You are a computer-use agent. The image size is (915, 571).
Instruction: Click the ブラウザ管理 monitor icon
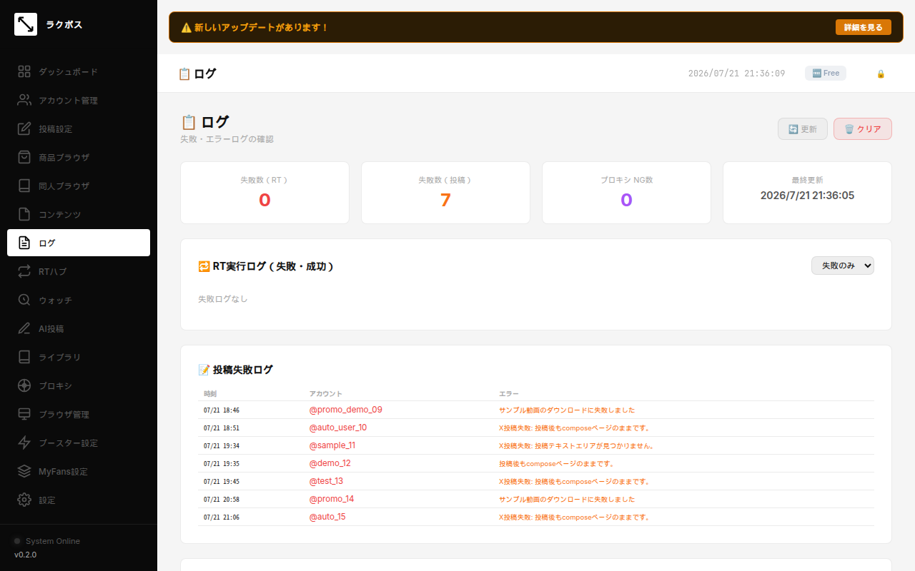(x=24, y=414)
